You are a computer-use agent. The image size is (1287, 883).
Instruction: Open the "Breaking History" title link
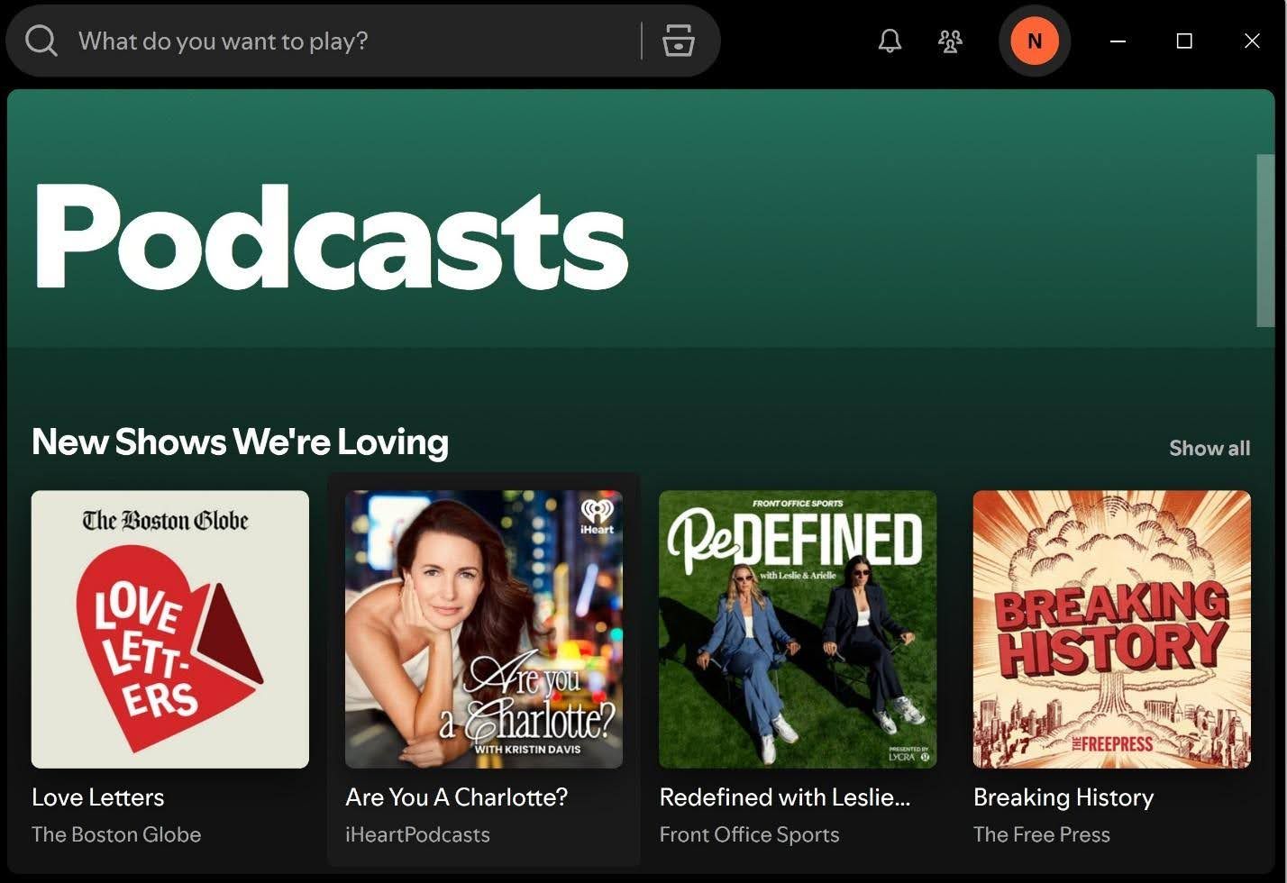(x=1063, y=797)
